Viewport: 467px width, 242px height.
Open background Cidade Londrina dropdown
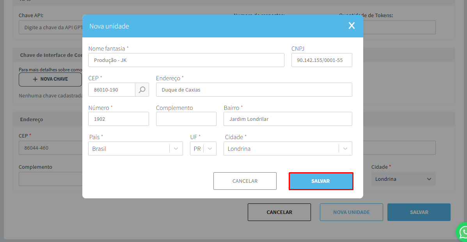[403, 179]
